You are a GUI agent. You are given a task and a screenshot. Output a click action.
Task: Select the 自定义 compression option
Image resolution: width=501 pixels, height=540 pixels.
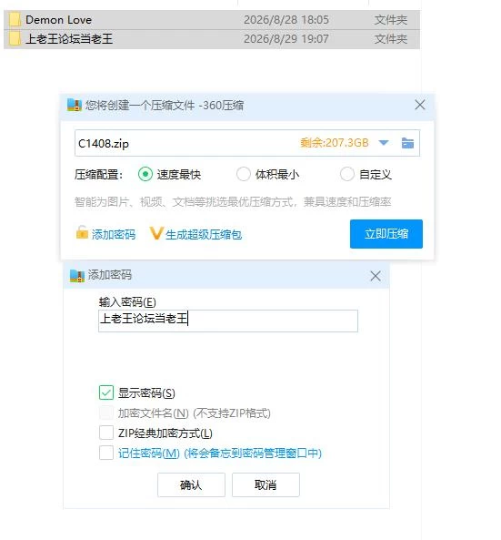click(x=346, y=174)
